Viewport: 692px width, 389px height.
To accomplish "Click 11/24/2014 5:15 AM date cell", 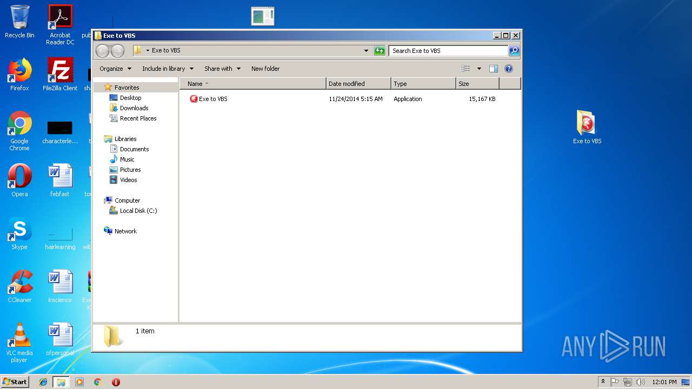I will point(356,99).
